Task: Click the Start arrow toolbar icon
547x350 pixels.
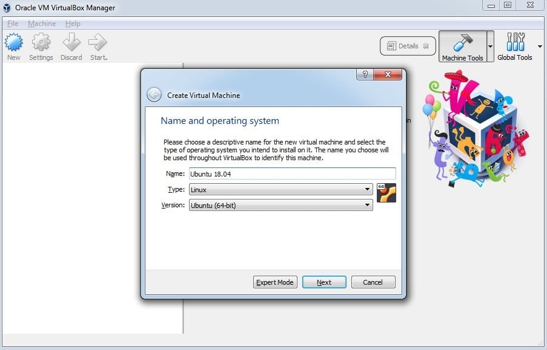Action: [x=98, y=47]
